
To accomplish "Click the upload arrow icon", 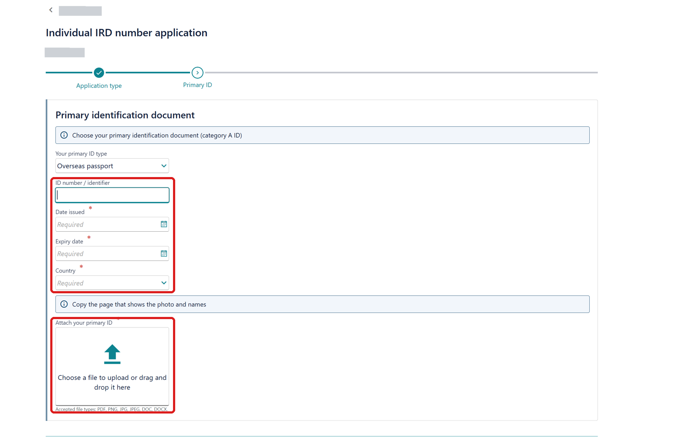I will [112, 354].
